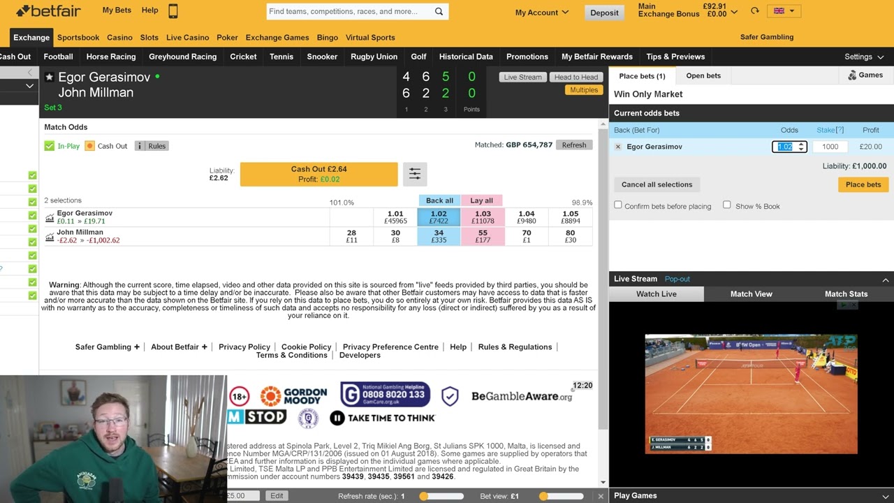
Task: Remove Egor Gerasimov from betslip
Action: [x=617, y=147]
